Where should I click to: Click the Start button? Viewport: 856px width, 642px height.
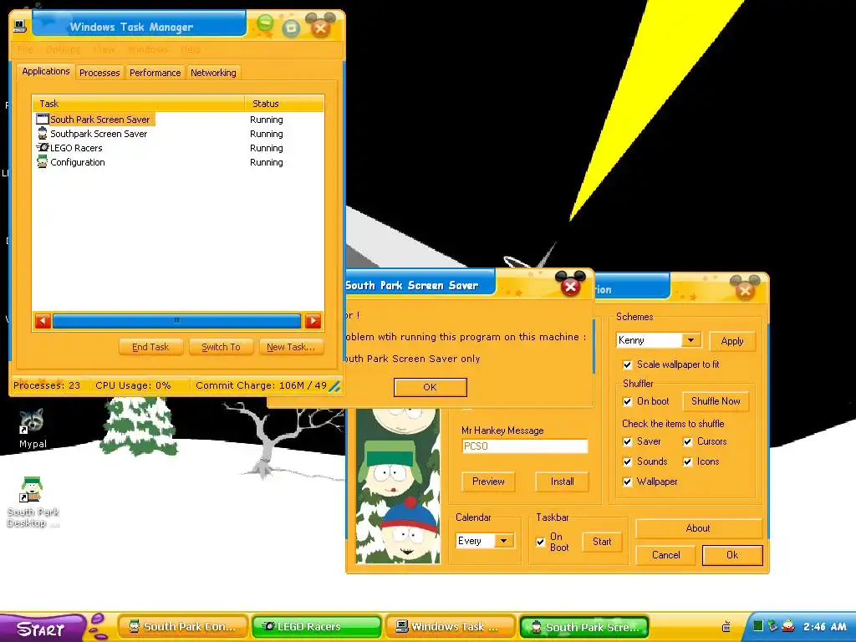tap(42, 629)
